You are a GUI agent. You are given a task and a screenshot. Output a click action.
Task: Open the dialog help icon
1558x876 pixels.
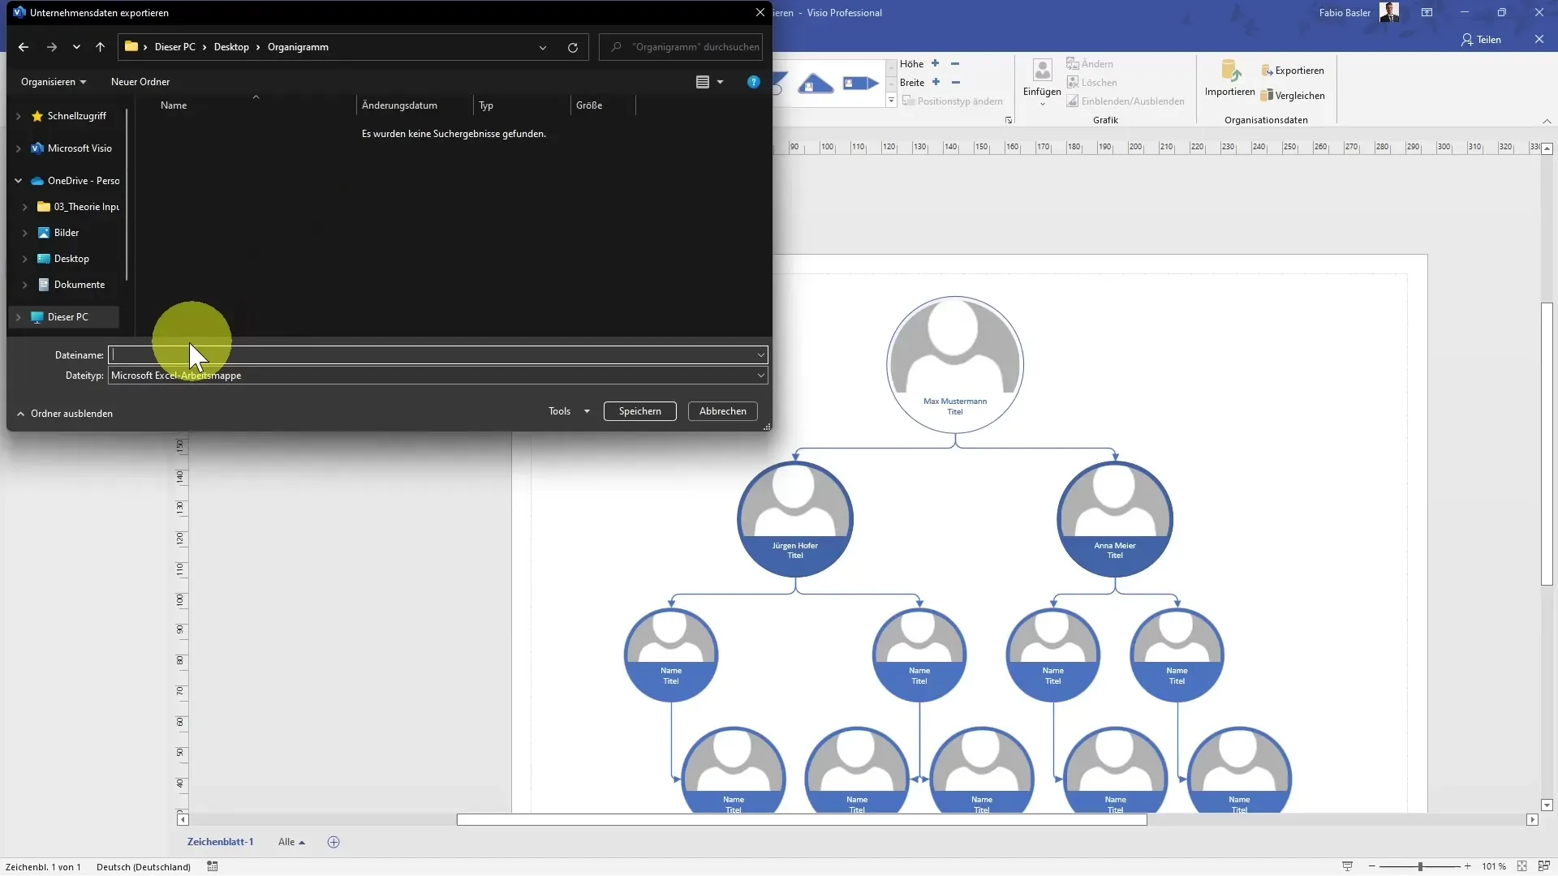(754, 82)
